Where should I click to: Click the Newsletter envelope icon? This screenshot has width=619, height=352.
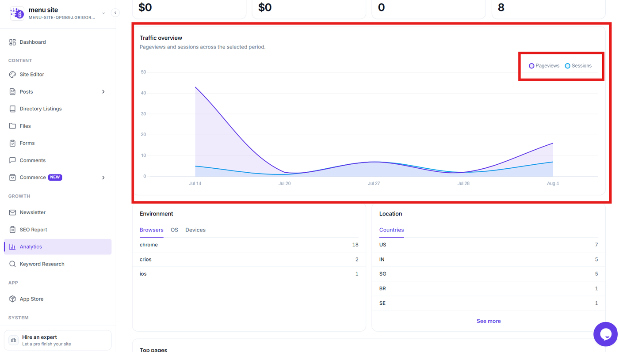pyautogui.click(x=12, y=212)
